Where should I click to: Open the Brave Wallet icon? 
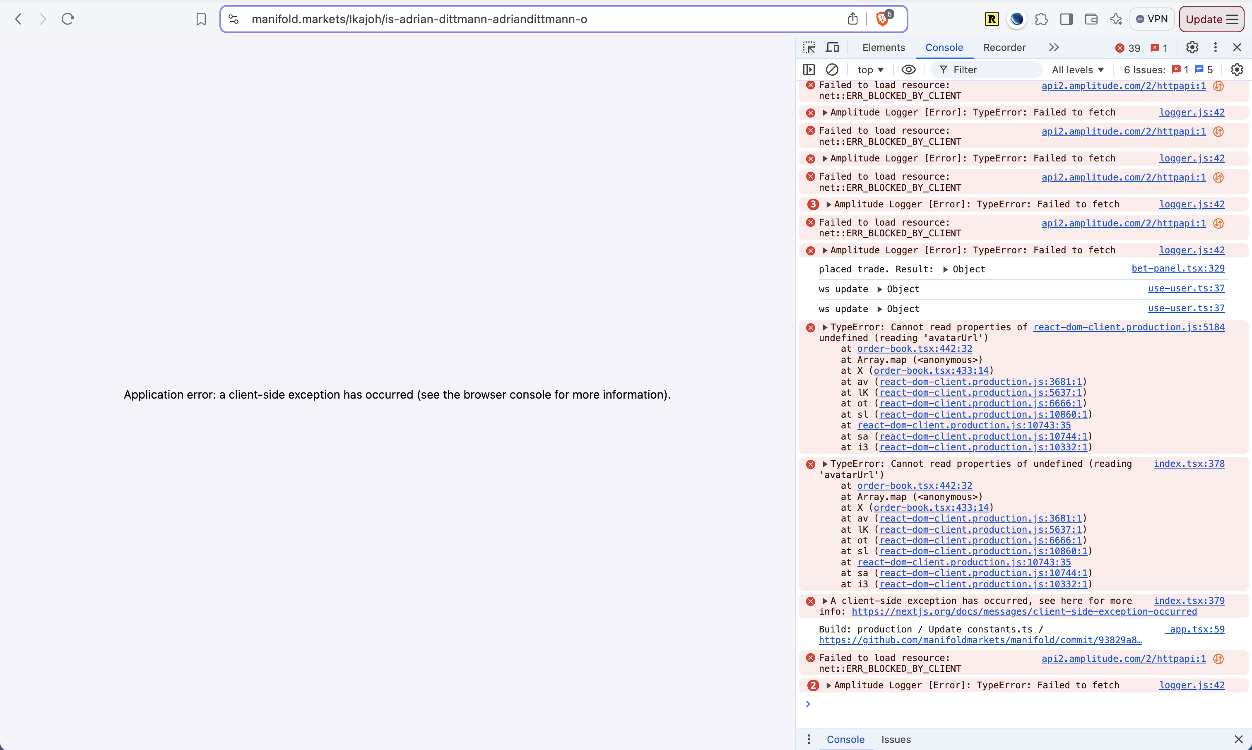coord(1091,19)
